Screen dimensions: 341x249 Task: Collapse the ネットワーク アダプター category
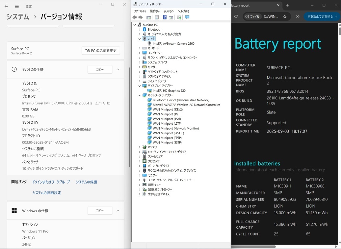(x=140, y=95)
